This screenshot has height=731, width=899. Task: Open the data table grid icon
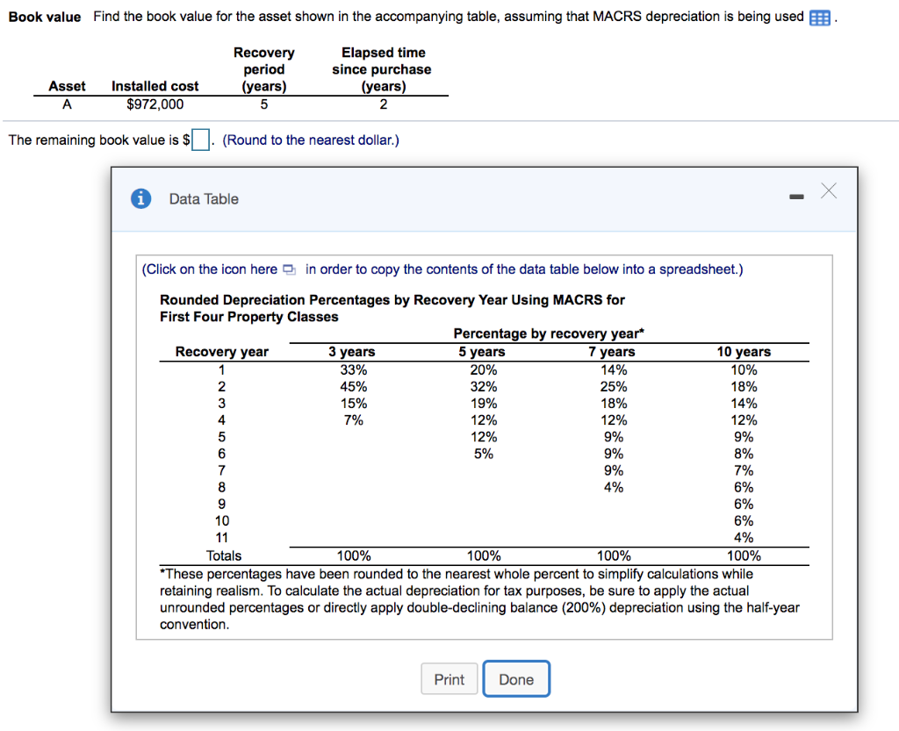click(x=819, y=18)
